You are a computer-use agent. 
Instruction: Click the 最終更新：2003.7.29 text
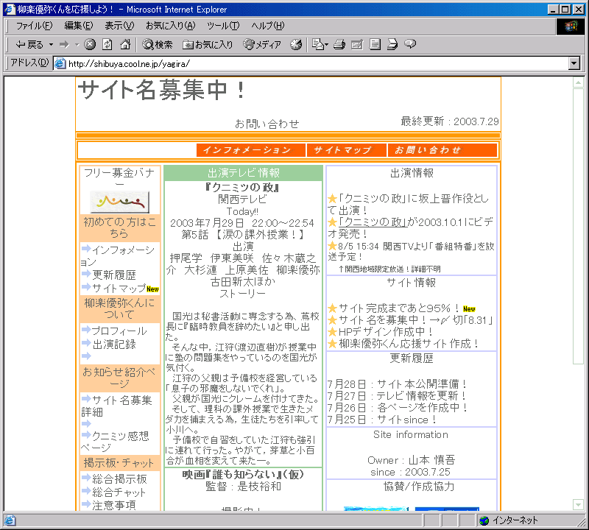pos(450,121)
